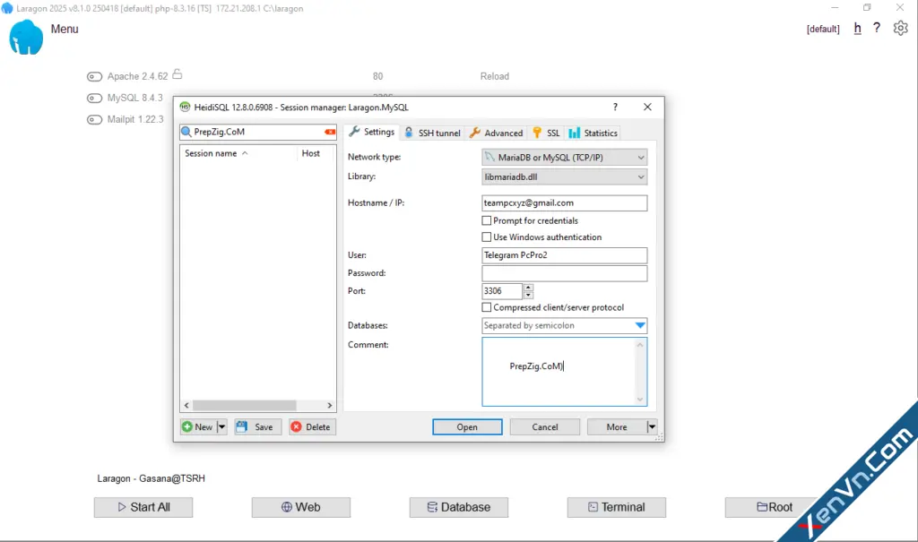
Task: Click the Delete session button
Action: (x=312, y=427)
